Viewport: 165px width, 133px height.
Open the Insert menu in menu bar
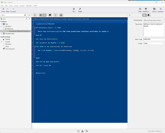point(16,5)
